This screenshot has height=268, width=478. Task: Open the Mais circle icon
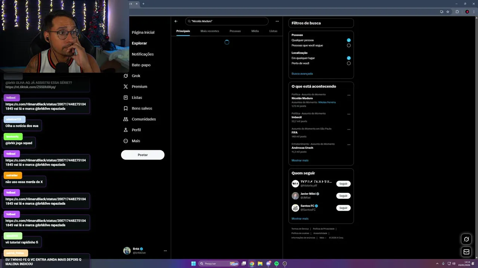[125, 141]
